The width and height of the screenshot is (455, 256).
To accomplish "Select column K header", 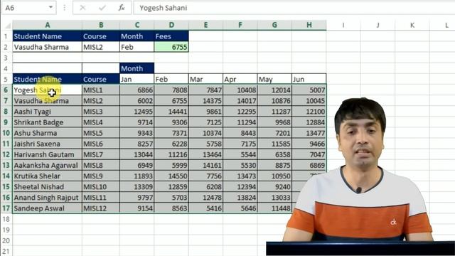I will click(412, 25).
